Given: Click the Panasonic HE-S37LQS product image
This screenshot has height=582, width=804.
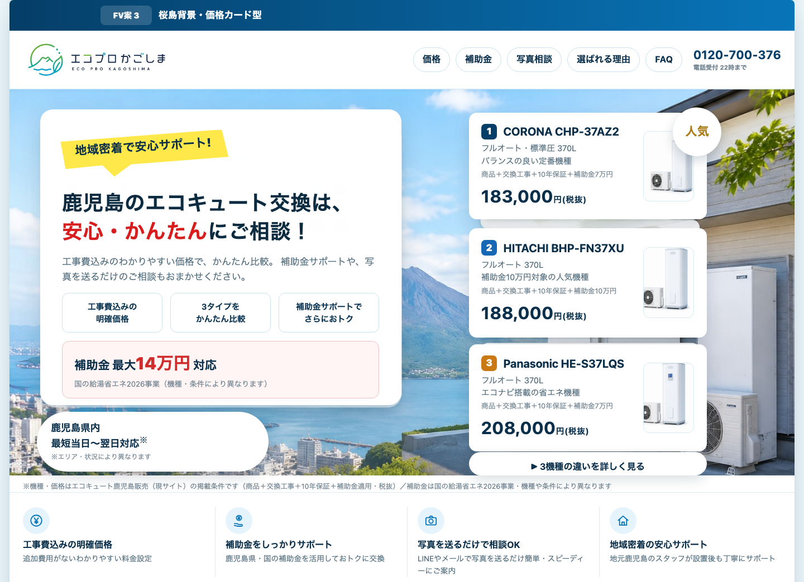Looking at the screenshot, I should pos(668,398).
